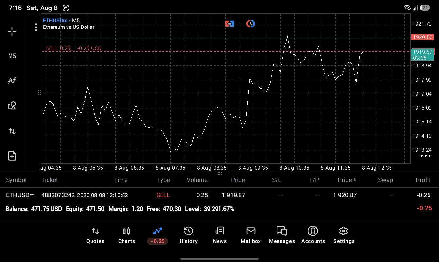Open the History tab

pos(188,235)
